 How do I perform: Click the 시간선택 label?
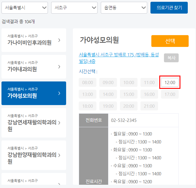point(88,71)
